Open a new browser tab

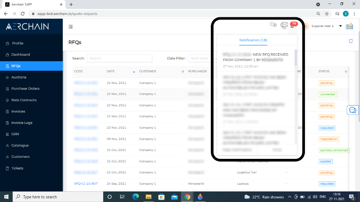coord(71,4)
